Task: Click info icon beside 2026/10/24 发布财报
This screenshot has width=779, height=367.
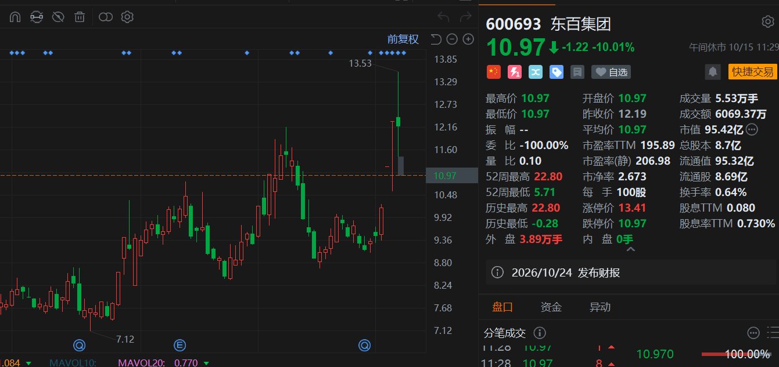Action: pos(497,272)
